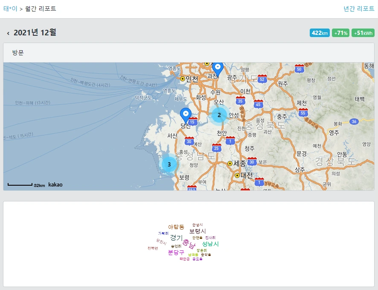The width and height of the screenshot is (378, 290).
Task: Click the 보령 label on the map
Action: tap(184, 178)
